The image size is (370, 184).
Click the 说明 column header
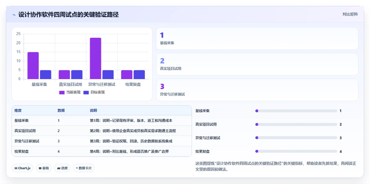(93, 111)
